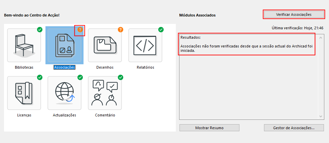Open the Licenças license icon
Viewport: 329px width, 143px height.
[24, 93]
